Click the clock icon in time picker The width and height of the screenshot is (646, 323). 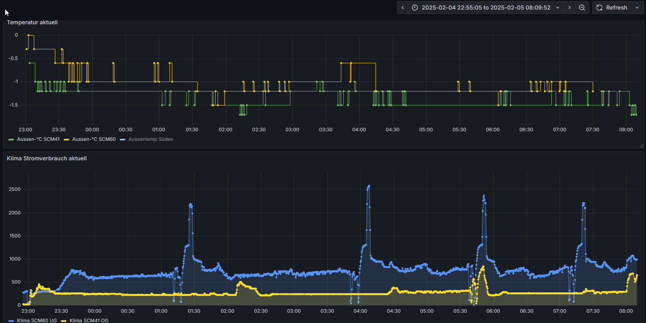[415, 8]
